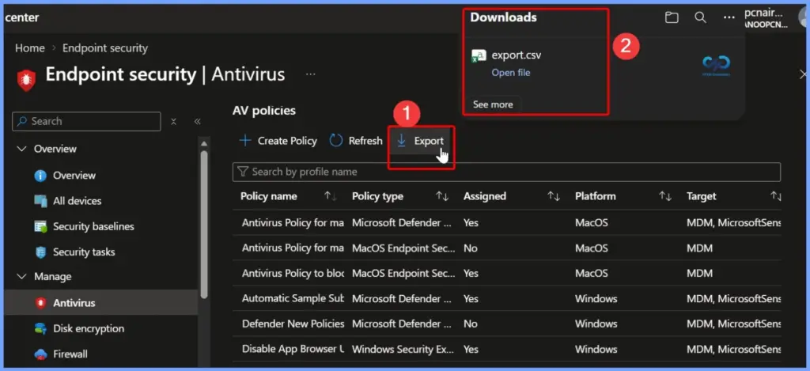This screenshot has width=810, height=371.
Task: Click the Disk encryption icon
Action: point(40,328)
